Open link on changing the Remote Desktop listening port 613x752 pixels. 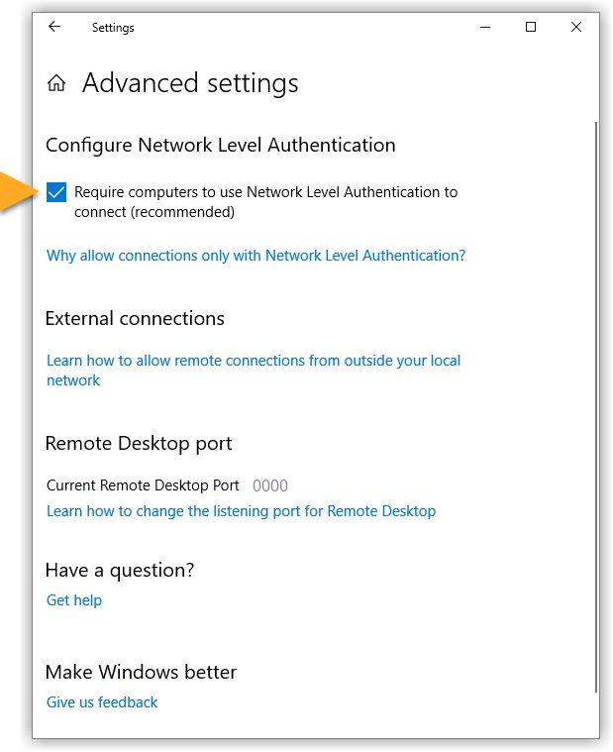241,511
